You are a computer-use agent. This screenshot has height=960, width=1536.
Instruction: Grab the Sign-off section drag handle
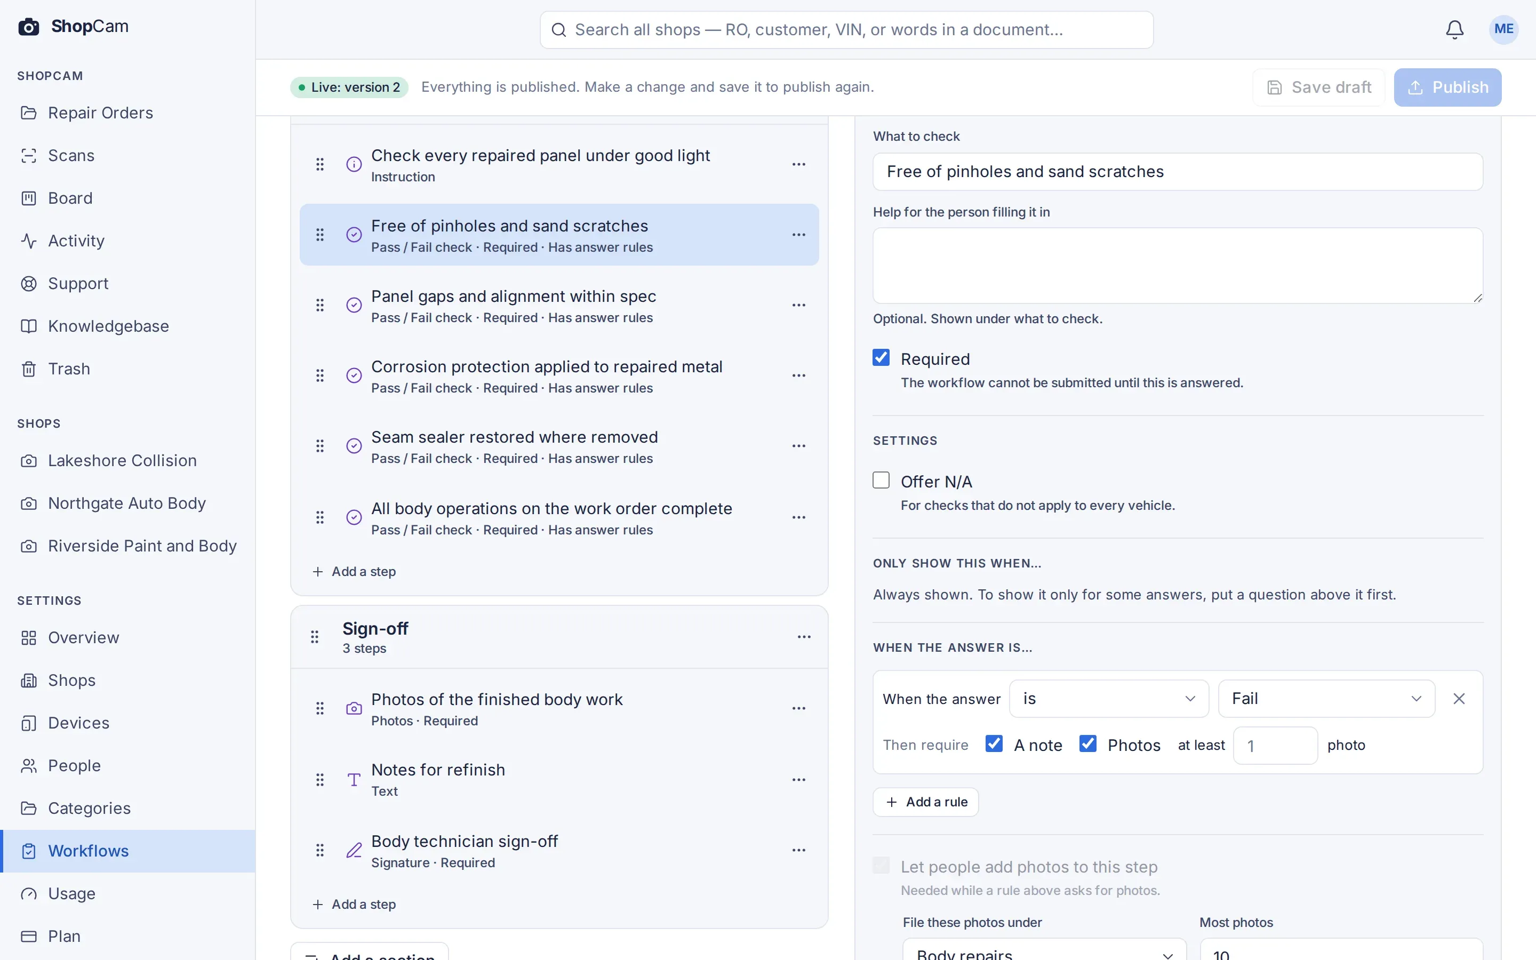[x=314, y=637]
